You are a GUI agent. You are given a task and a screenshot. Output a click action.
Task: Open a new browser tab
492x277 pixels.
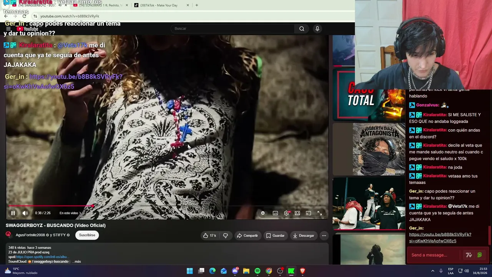(x=197, y=5)
